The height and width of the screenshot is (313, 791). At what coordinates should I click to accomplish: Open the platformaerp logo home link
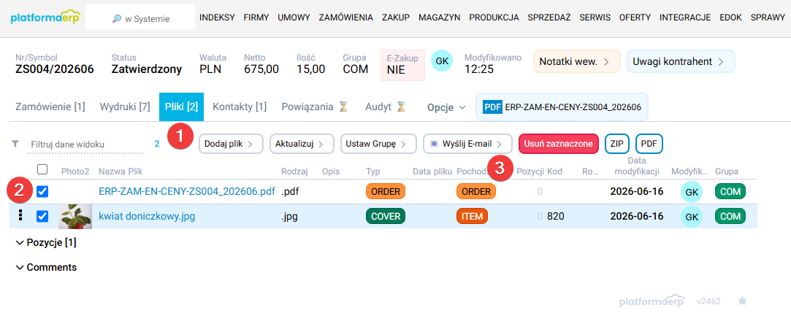(45, 18)
